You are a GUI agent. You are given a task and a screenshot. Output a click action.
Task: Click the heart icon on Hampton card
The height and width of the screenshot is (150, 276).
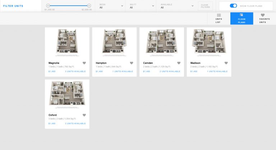pos(132,63)
